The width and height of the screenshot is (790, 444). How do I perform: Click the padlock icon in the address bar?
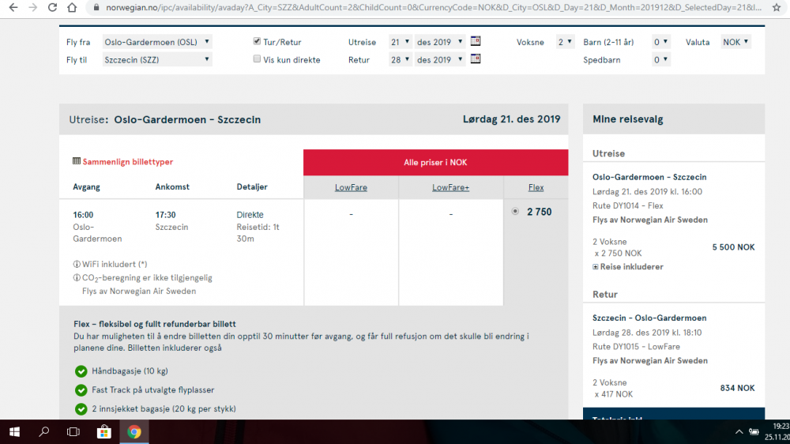click(x=96, y=8)
